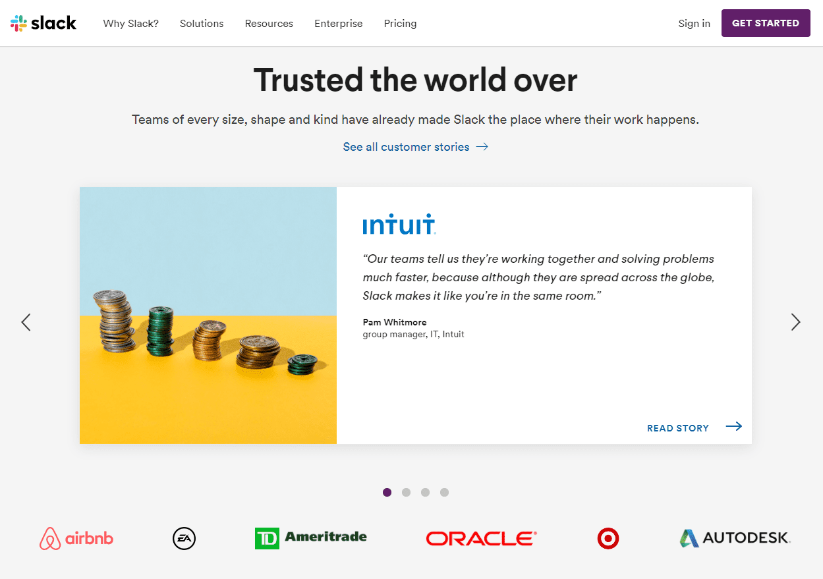This screenshot has height=579, width=823.
Task: Open the Pricing page from the navigation
Action: (x=400, y=23)
